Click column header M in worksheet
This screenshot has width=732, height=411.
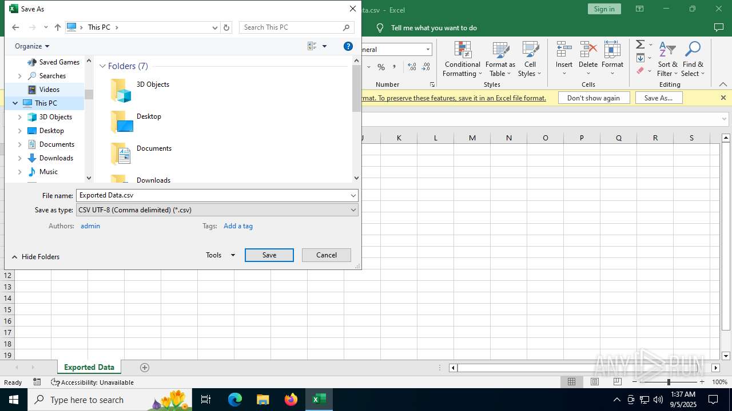(472, 138)
